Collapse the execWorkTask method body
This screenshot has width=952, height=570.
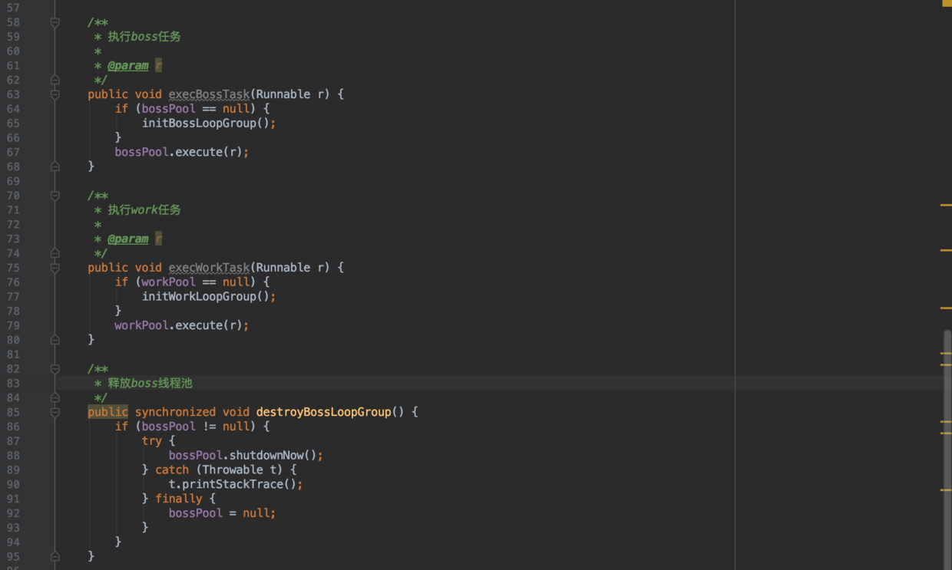[54, 267]
